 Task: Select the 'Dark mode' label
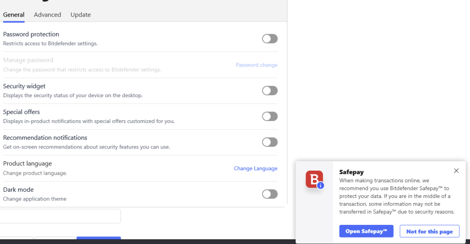(x=18, y=190)
